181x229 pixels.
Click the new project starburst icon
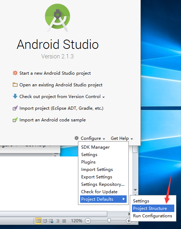point(15,73)
